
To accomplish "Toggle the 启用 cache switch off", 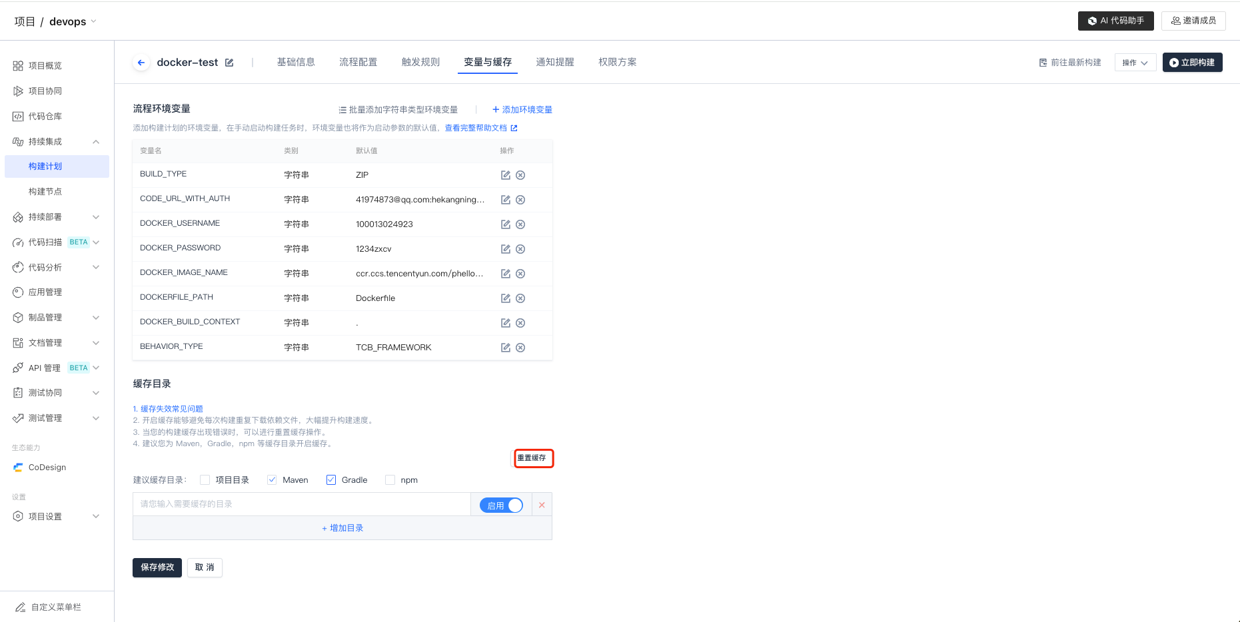I will (x=501, y=505).
